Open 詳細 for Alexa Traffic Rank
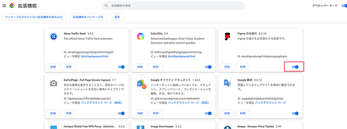Screen dimensions: 347x129 coord(53,67)
